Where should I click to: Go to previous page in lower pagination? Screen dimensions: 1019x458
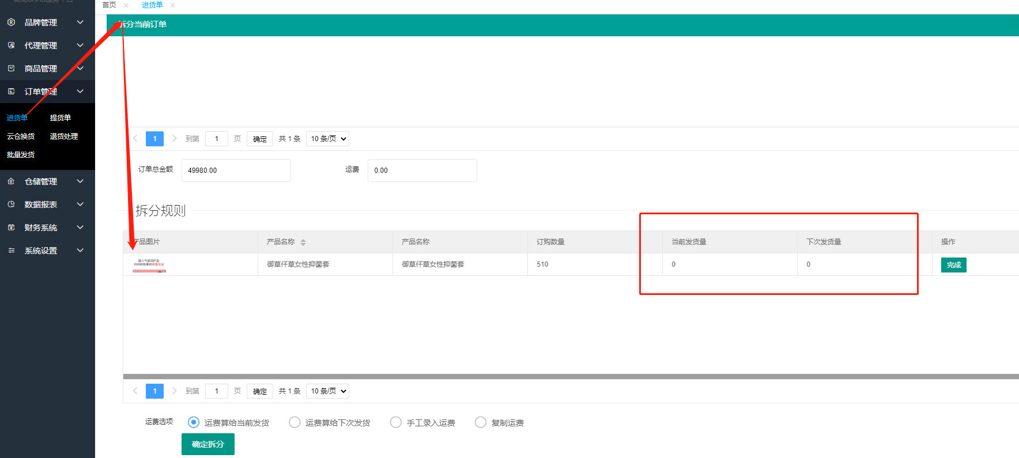coord(135,391)
